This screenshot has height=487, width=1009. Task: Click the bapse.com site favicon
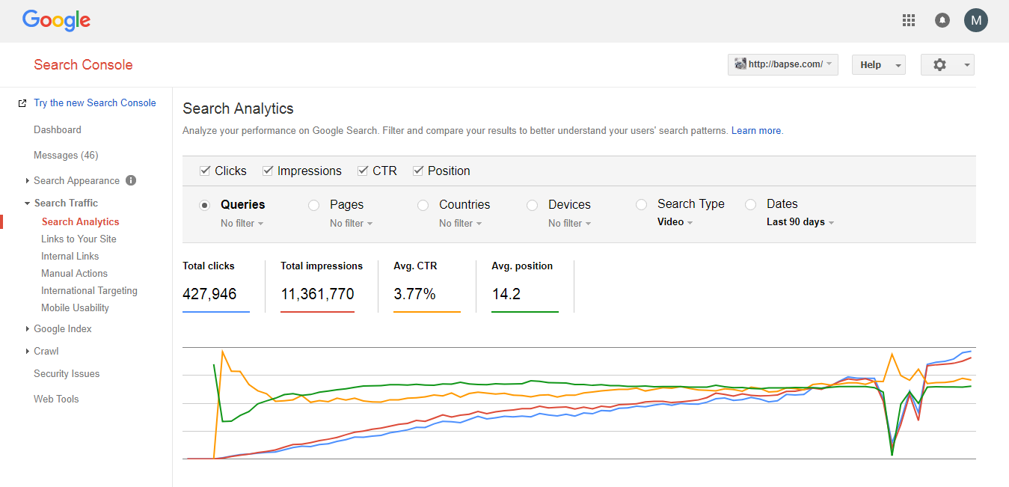[x=740, y=64]
